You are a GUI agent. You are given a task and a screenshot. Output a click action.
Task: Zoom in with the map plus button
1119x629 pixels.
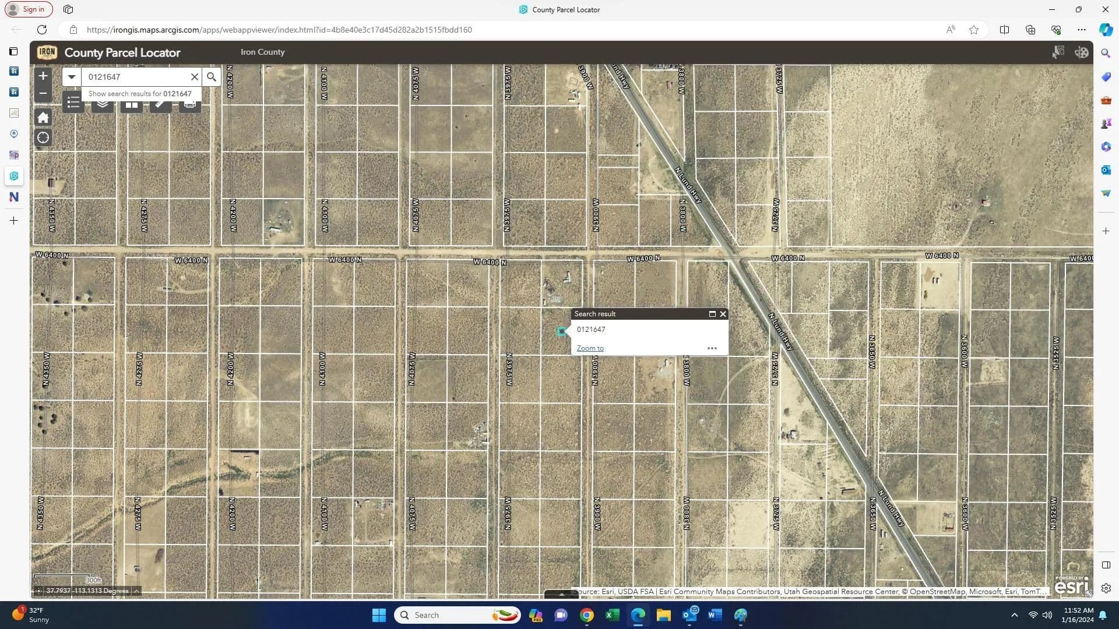pos(43,76)
